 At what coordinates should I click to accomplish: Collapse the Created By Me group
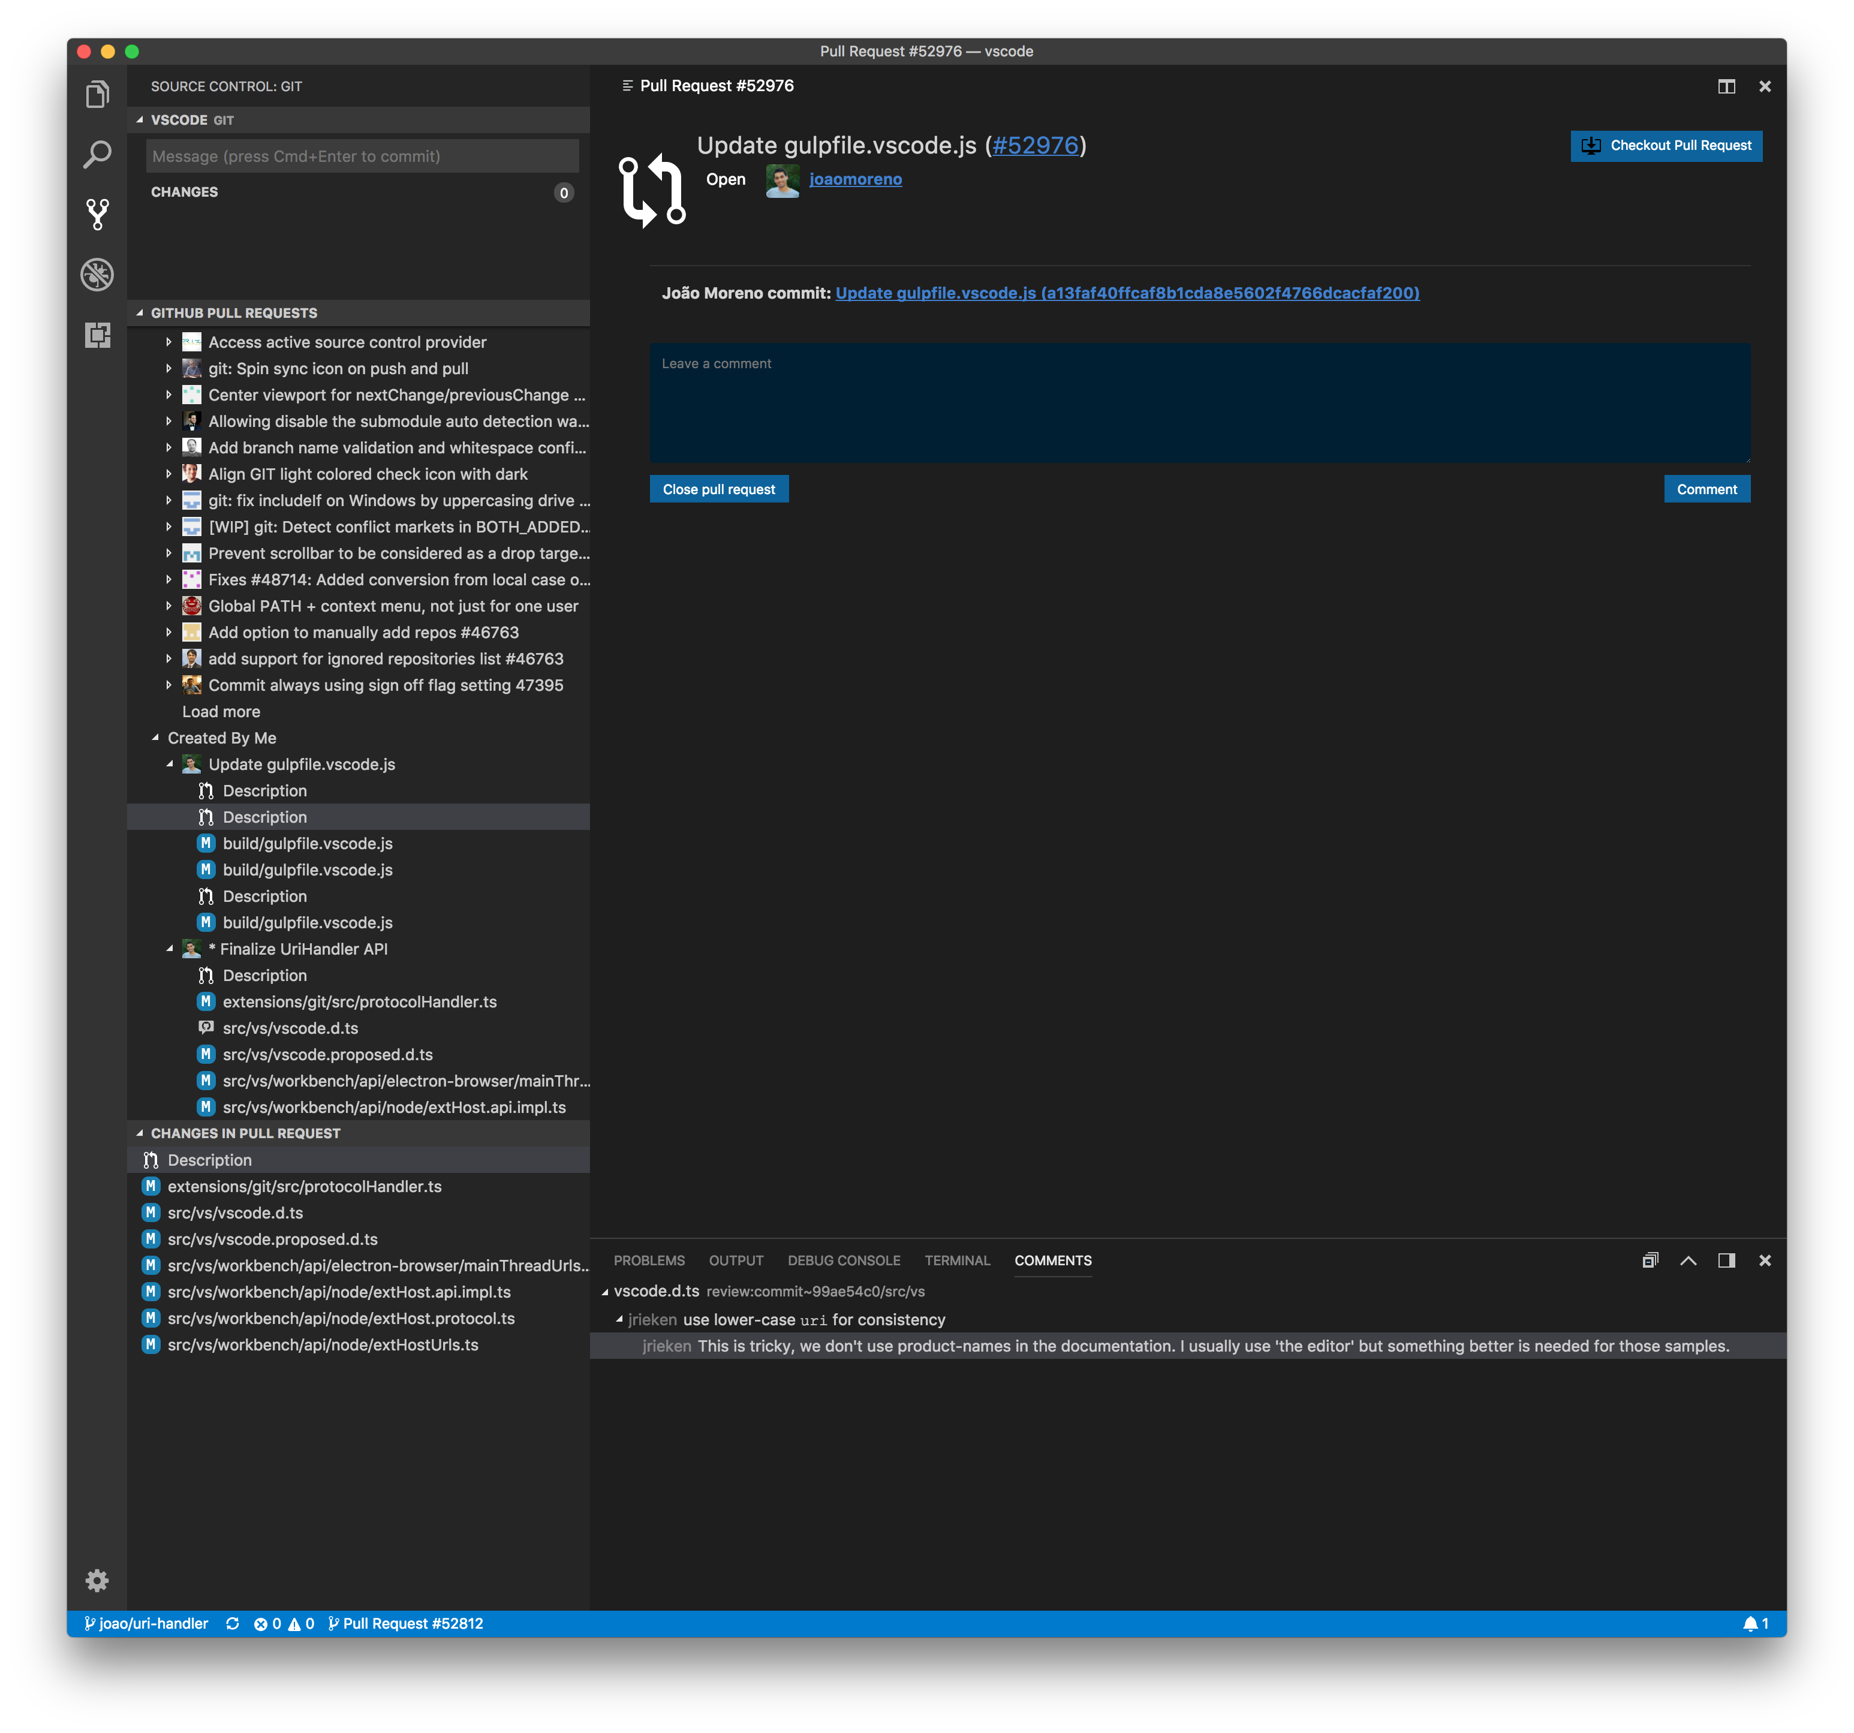(156, 738)
